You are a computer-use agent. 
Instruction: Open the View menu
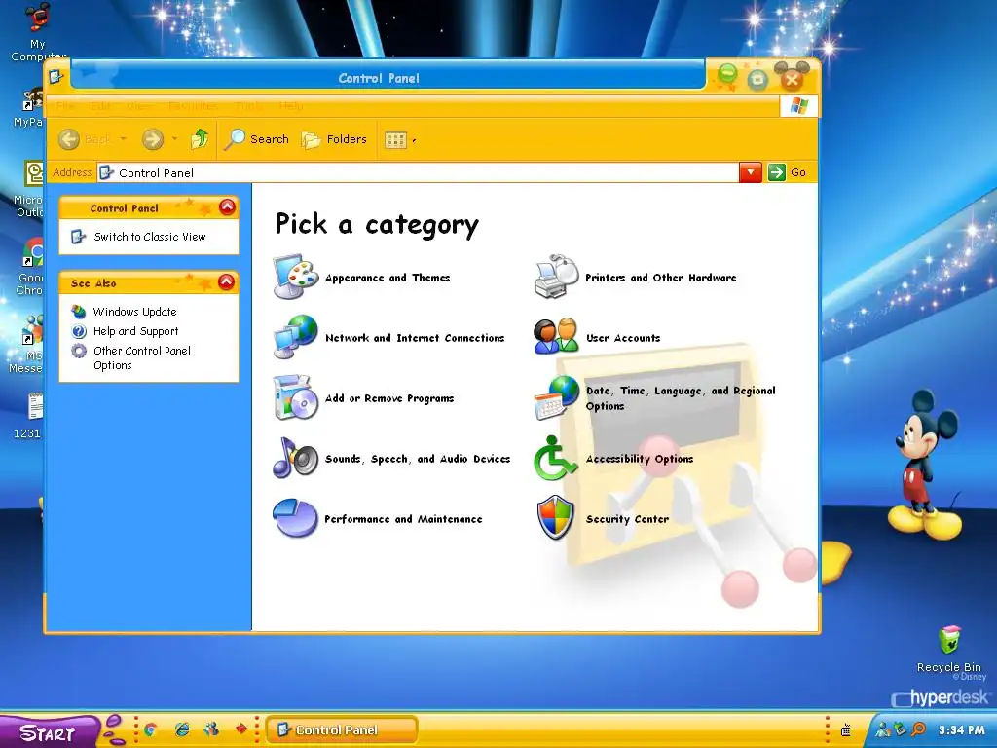pos(139,105)
